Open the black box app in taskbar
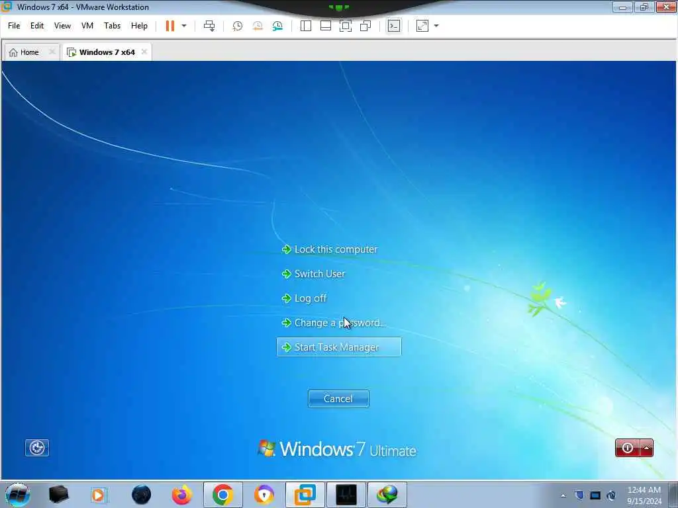Screen dimensions: 678x508 tap(59, 495)
